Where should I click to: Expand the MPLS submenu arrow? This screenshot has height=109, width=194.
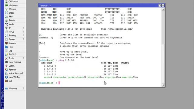(24, 32)
